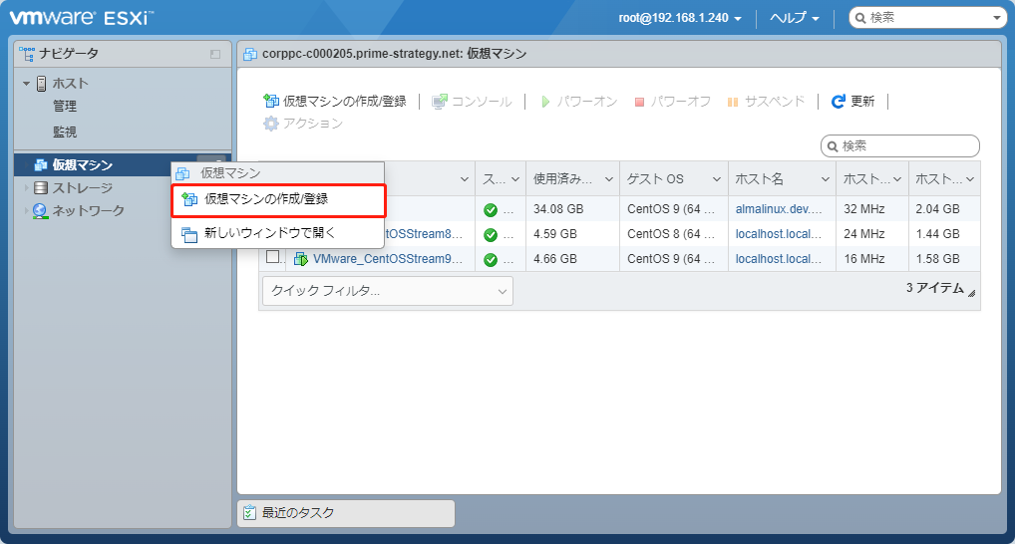The image size is (1015, 544).
Task: Expand the ネットワーク tree node arrow
Action: pyautogui.click(x=27, y=211)
